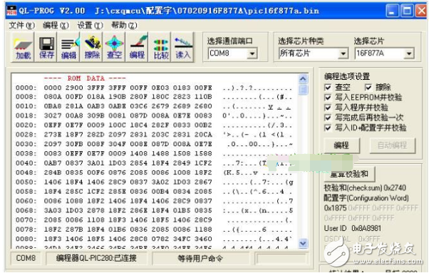429x273 pixels.
Task: Click the ROM data scrollbar up arrow
Action: coord(303,79)
